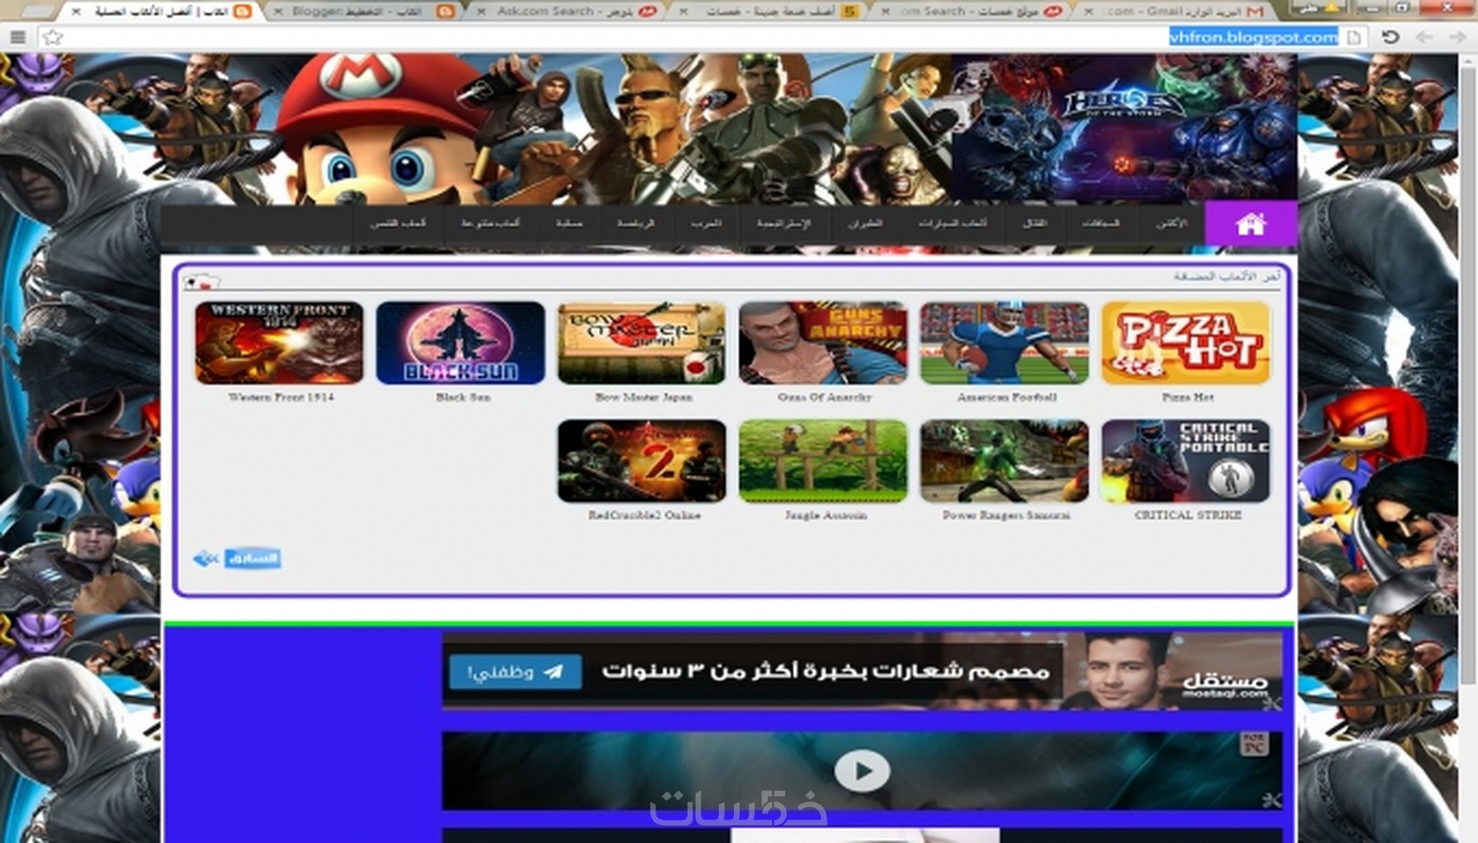Open the Critical Strike Portable game thumbnail

pos(1186,461)
